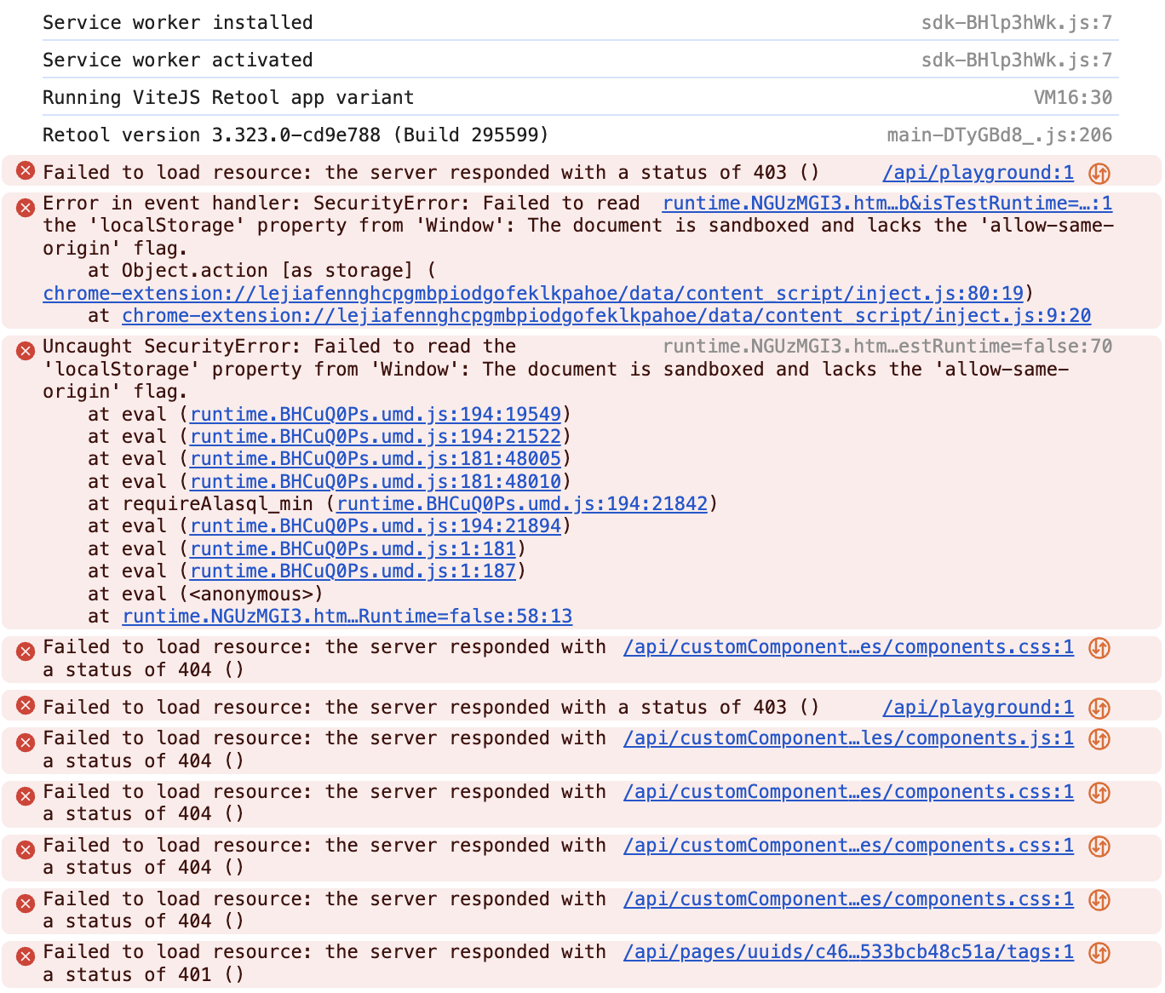Click error icon beside 'Error in event handler'

pos(26,207)
